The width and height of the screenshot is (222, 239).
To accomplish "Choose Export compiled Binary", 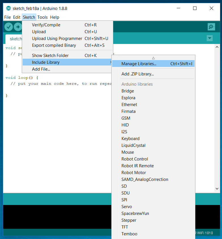I will [54, 45].
